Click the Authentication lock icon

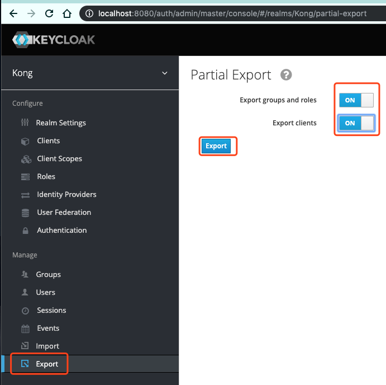tap(25, 231)
